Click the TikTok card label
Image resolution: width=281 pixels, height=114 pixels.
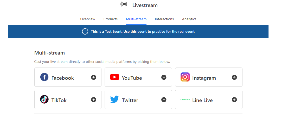tap(59, 100)
